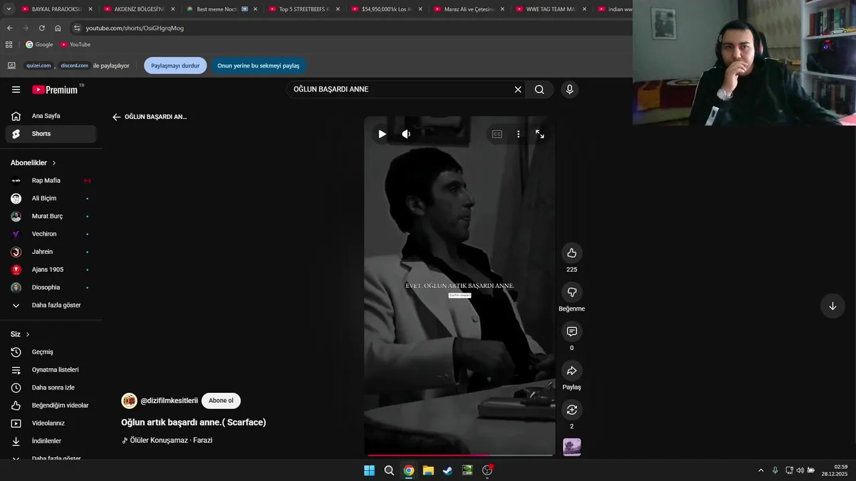Enter fullscreen for the Short
The image size is (856, 481).
540,134
